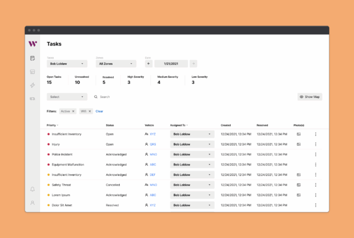View photo for the Lorem Ipsum task
The image size is (354, 238).
[299, 195]
